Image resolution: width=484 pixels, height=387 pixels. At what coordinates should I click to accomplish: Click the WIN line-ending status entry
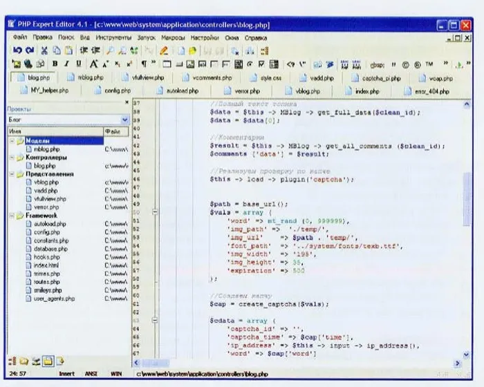tap(116, 374)
